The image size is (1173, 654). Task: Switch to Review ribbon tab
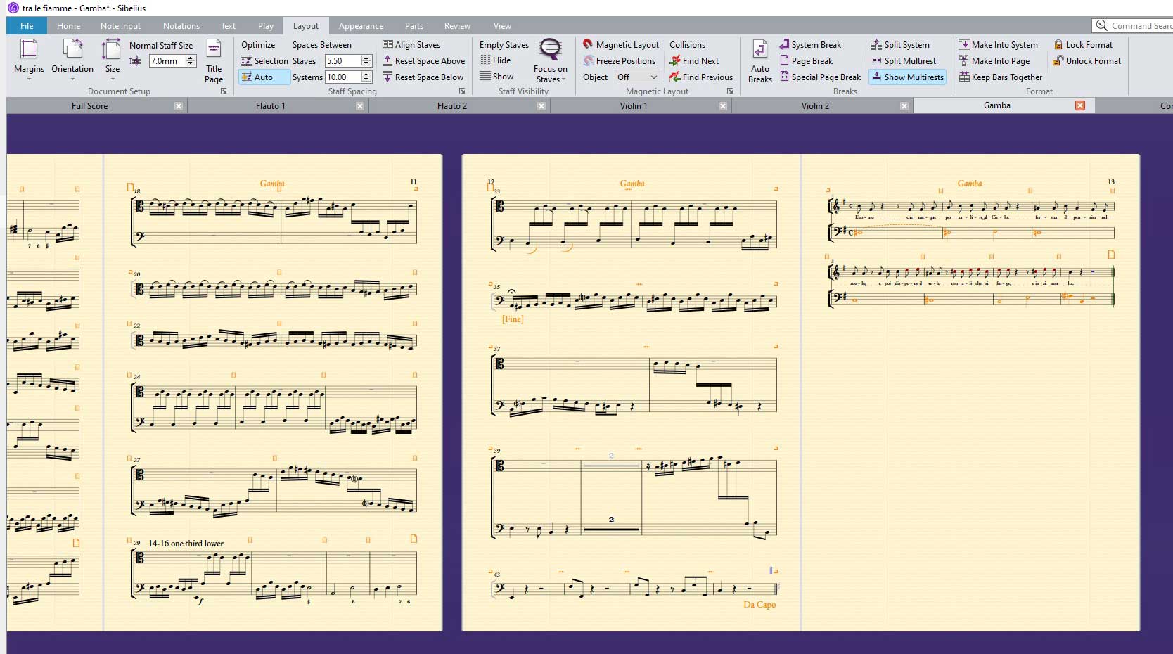457,26
